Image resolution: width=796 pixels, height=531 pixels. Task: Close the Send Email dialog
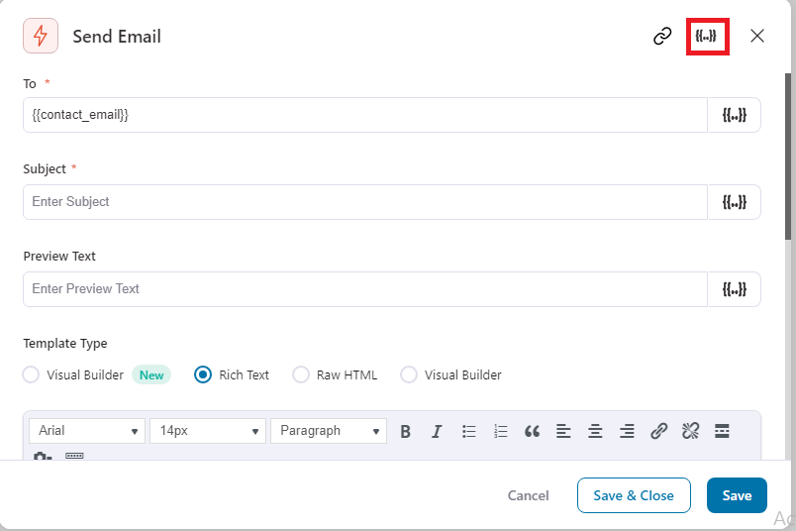point(757,36)
